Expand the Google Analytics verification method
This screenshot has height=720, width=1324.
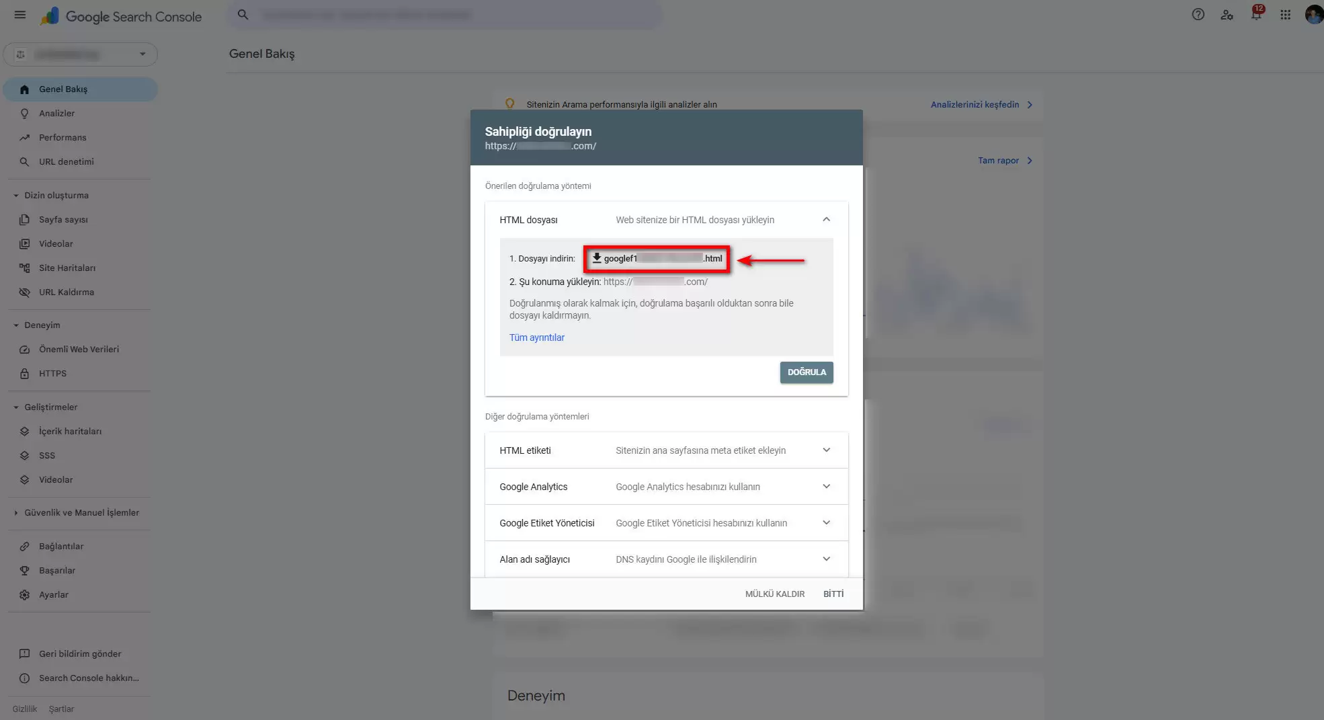[x=826, y=487]
